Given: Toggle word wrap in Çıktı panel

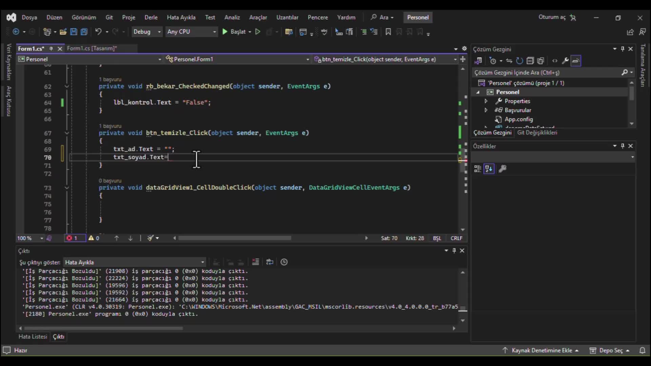Looking at the screenshot, I should 270,262.
